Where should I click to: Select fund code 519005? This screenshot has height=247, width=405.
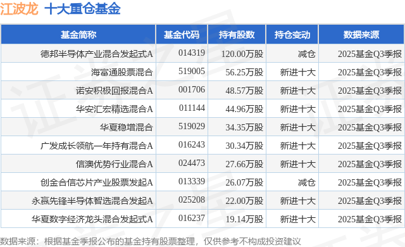(192, 71)
